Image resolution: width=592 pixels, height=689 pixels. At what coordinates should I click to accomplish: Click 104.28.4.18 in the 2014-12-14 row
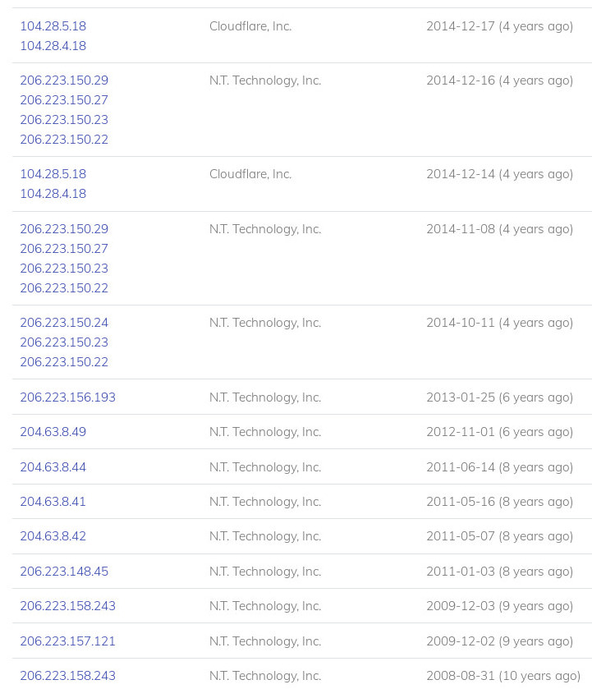tap(53, 194)
